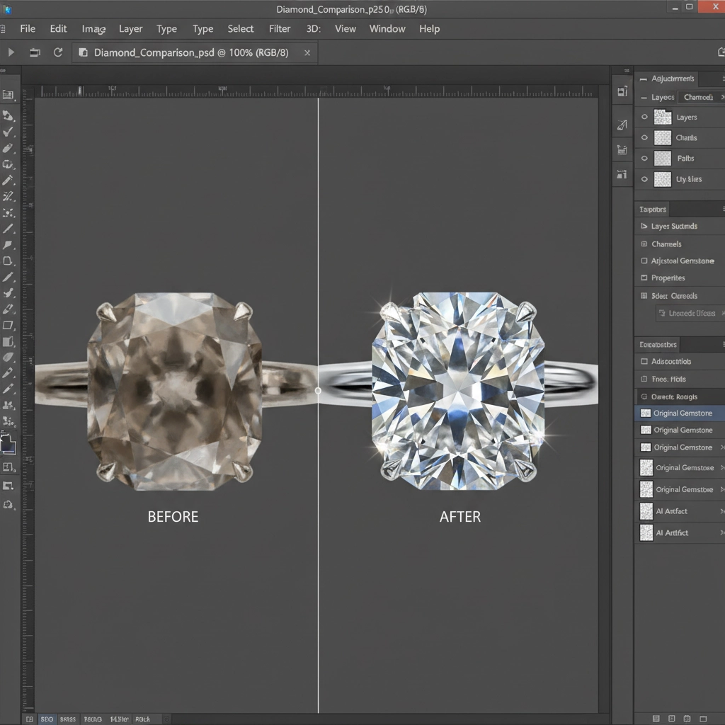The height and width of the screenshot is (725, 725).
Task: Click the play arrow icon in options bar
Action: click(11, 52)
